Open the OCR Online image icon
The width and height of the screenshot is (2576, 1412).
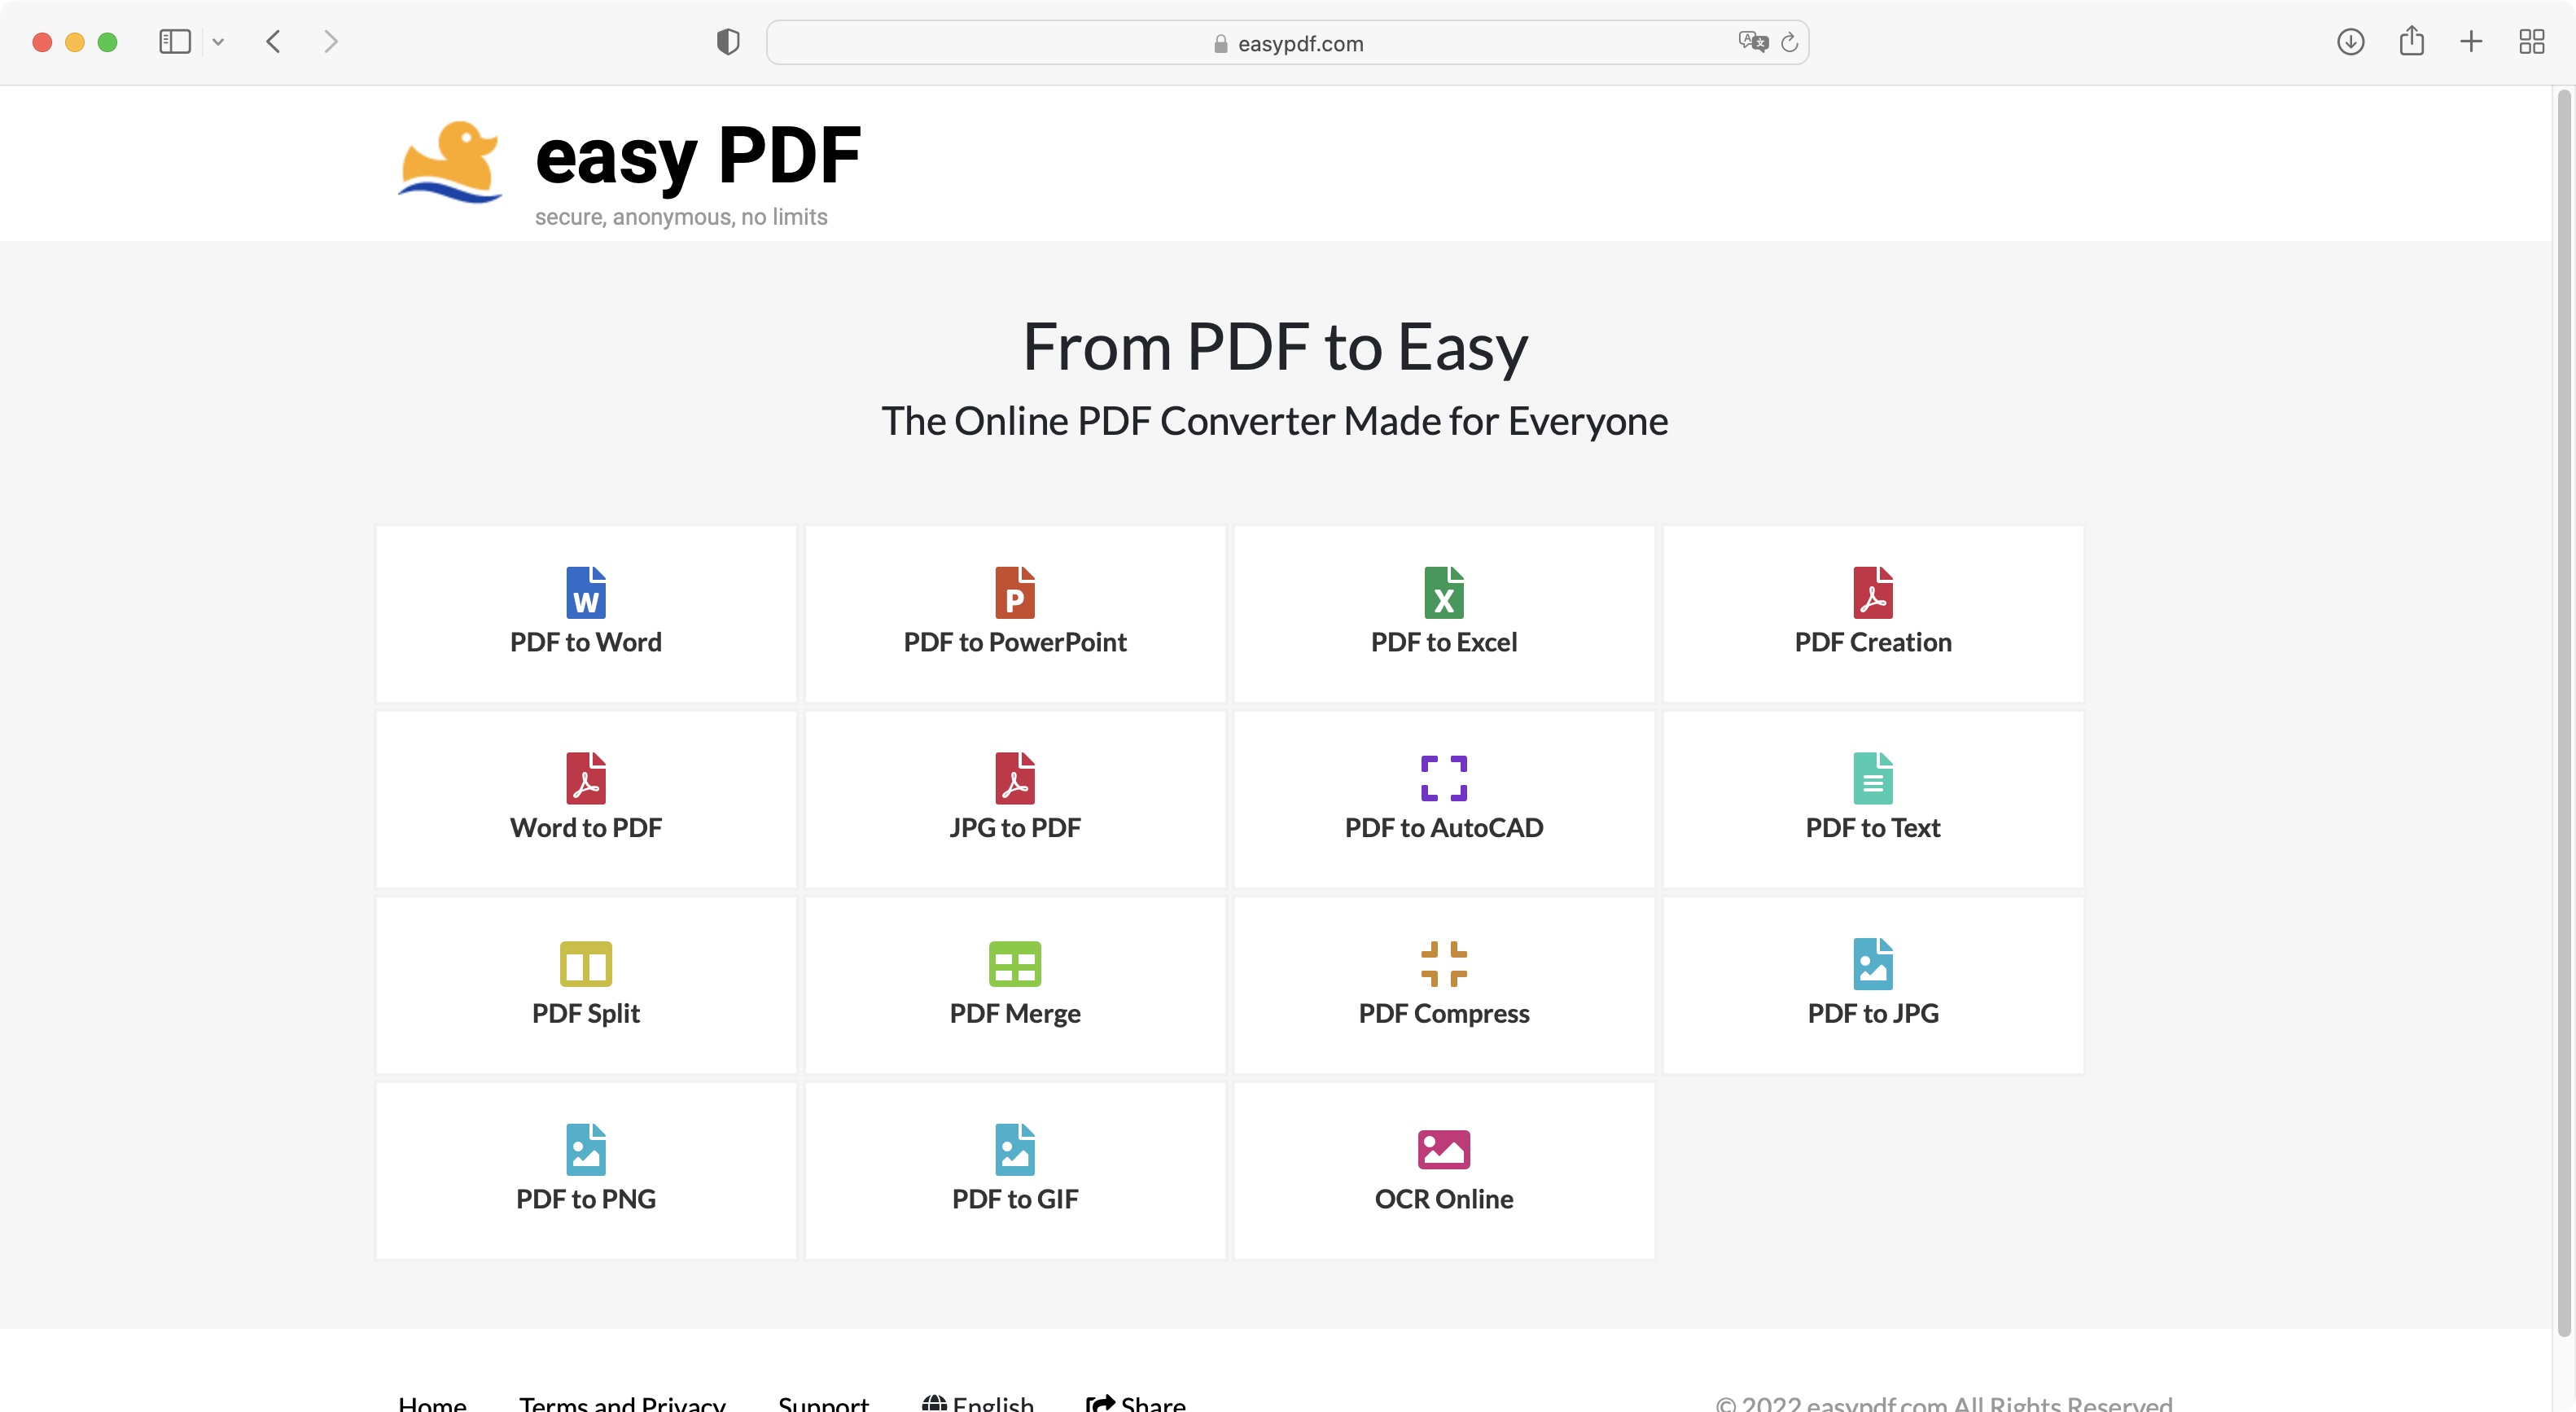[1443, 1149]
